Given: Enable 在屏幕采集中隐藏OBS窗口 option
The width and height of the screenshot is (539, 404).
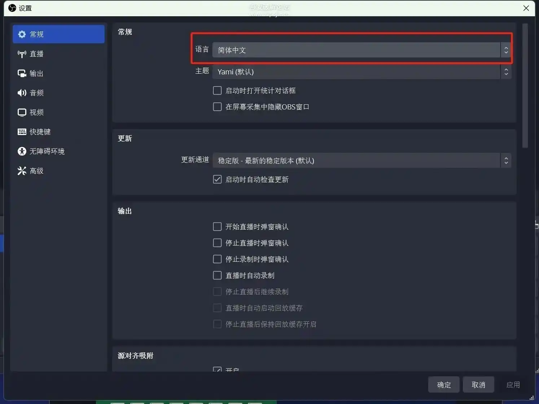Looking at the screenshot, I should tap(217, 107).
